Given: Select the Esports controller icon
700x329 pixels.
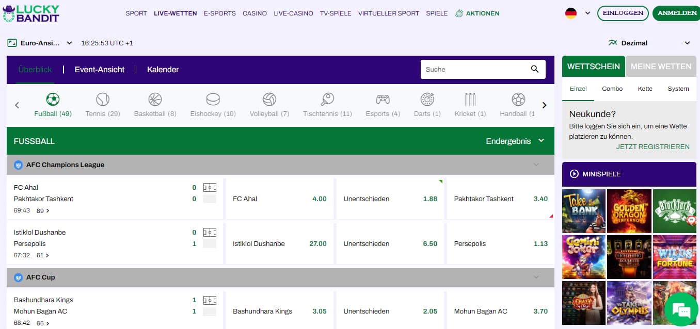Looking at the screenshot, I should [x=383, y=99].
